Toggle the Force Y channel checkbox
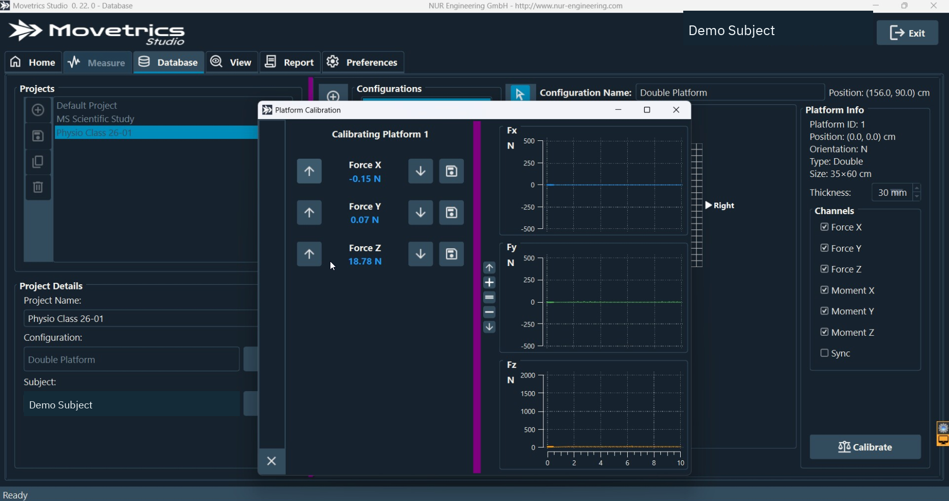This screenshot has height=501, width=949. tap(824, 248)
